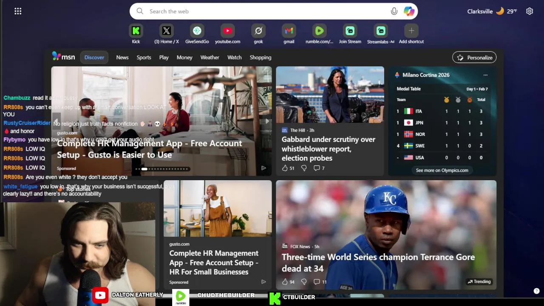Click the USA medal table row

point(442,158)
